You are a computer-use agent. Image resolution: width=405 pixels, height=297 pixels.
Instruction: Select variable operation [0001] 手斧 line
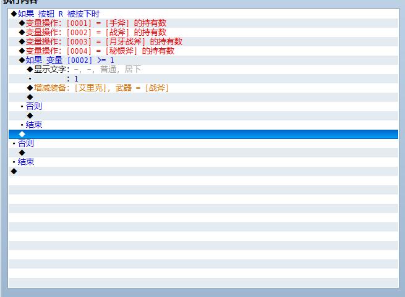tap(203, 23)
